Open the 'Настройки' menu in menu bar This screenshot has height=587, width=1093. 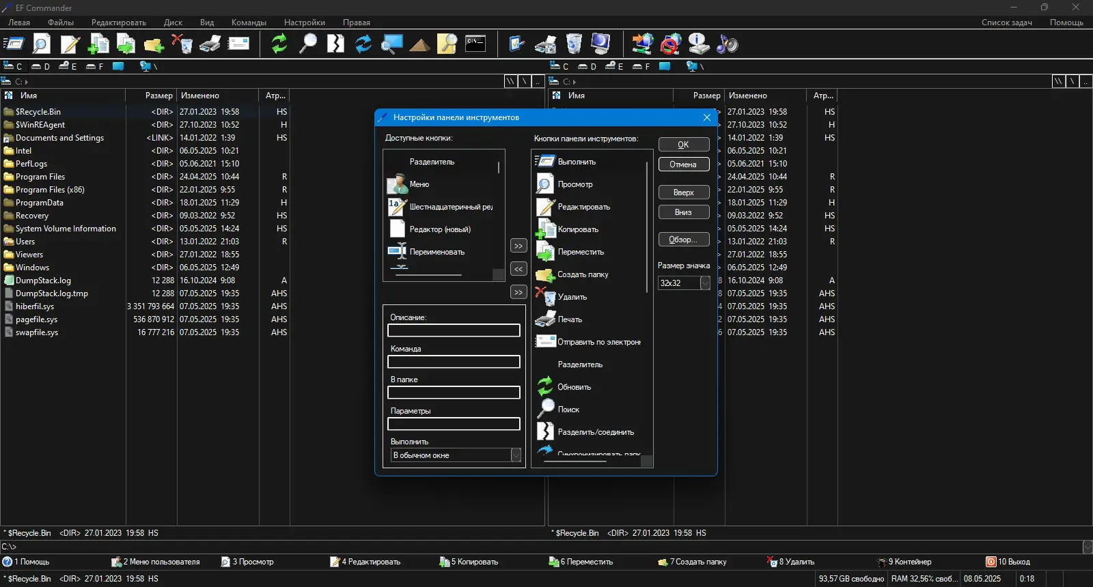coord(305,23)
